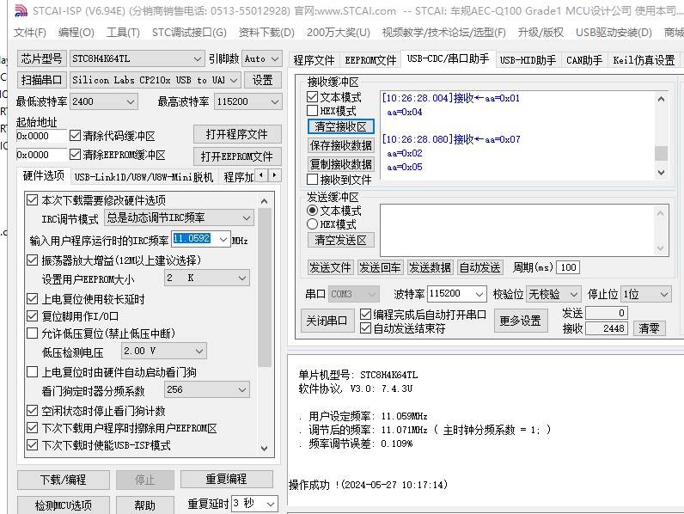Viewport: 684px width, 514px height.
Task: Click receive area scroll-down arrow
Action: [x=662, y=173]
